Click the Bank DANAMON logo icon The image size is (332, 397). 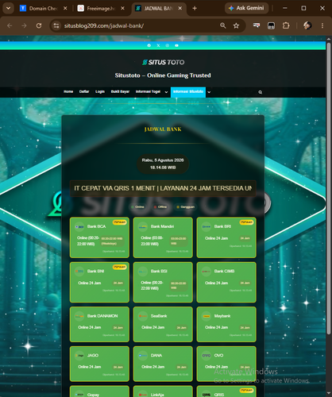[x=79, y=316]
